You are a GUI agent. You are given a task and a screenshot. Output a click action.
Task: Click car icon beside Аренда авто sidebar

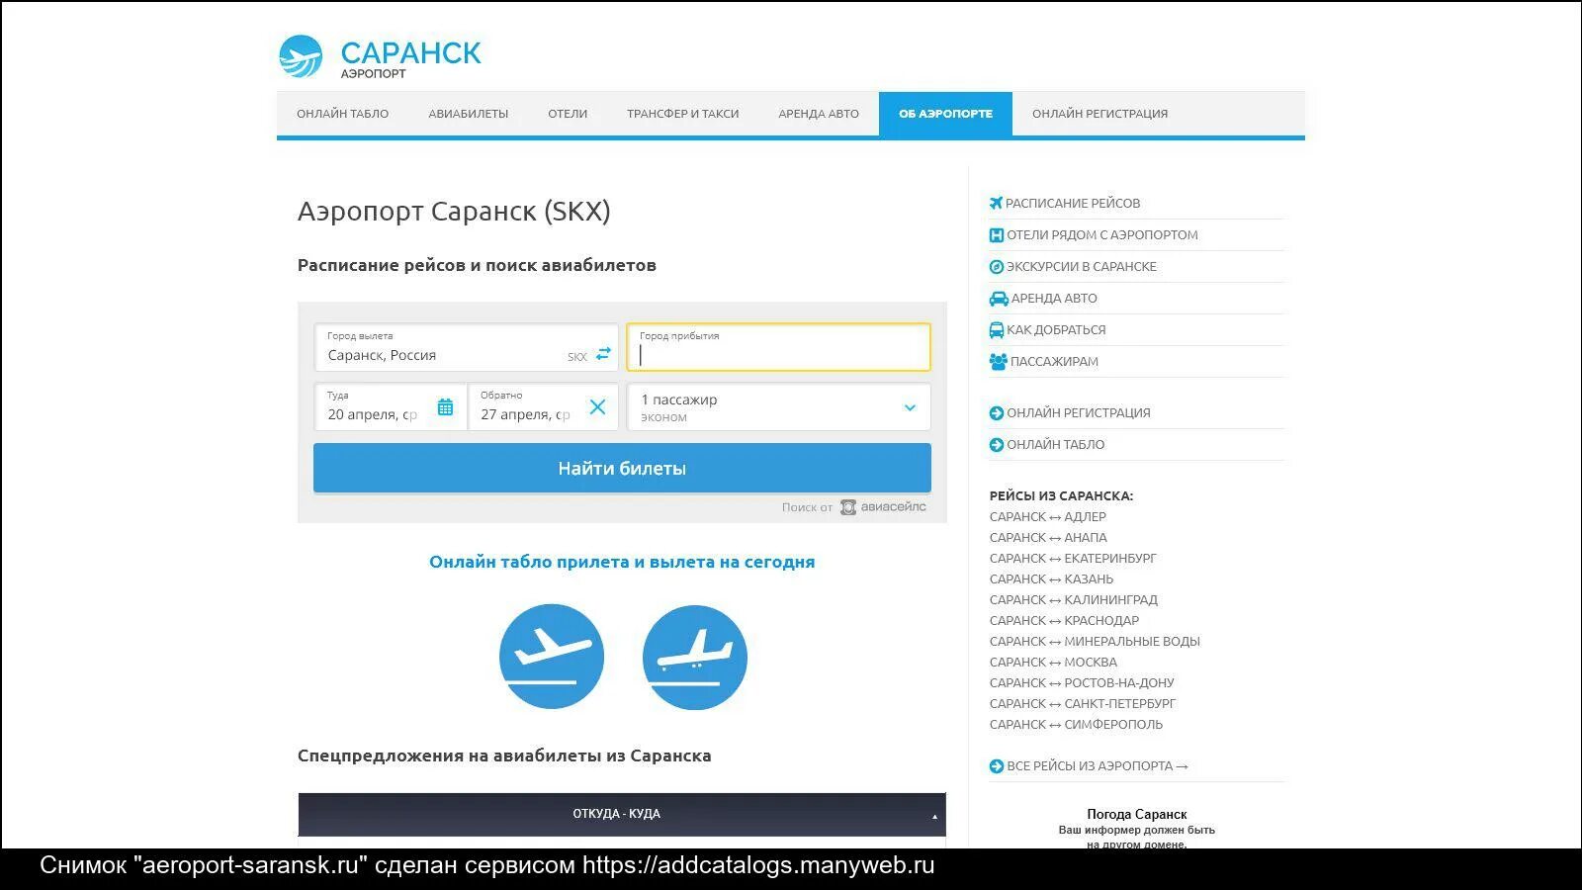pos(999,299)
